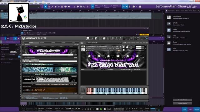Open the Quantize 1/16 dropdown
This screenshot has height=112, width=200.
point(99,6)
